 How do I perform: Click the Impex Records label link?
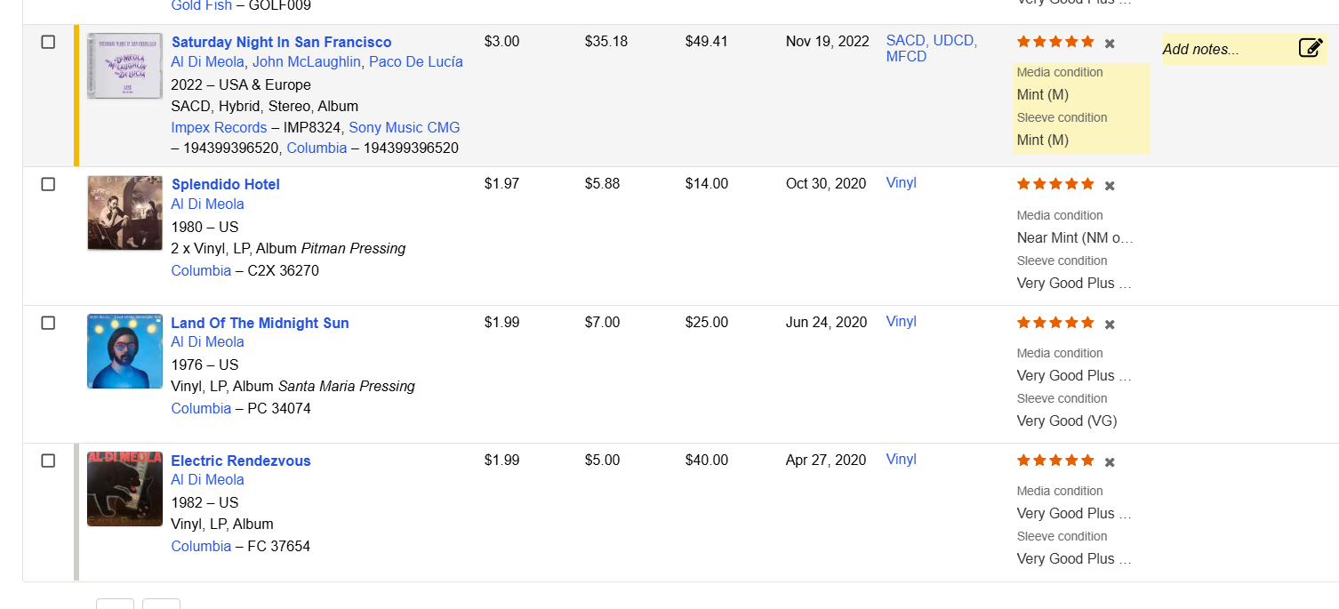click(219, 127)
